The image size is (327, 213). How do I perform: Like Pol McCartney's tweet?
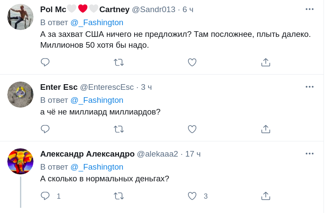tap(192, 62)
